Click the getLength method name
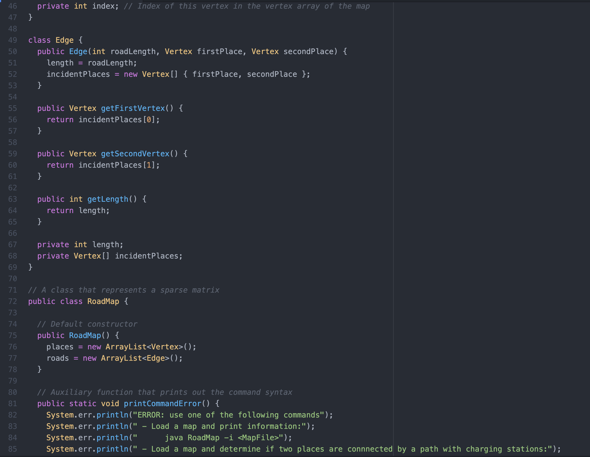Viewport: 590px width, 457px height. [x=108, y=199]
